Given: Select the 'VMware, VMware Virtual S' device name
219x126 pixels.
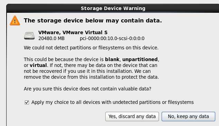Looking at the screenshot, I should pos(73,32).
